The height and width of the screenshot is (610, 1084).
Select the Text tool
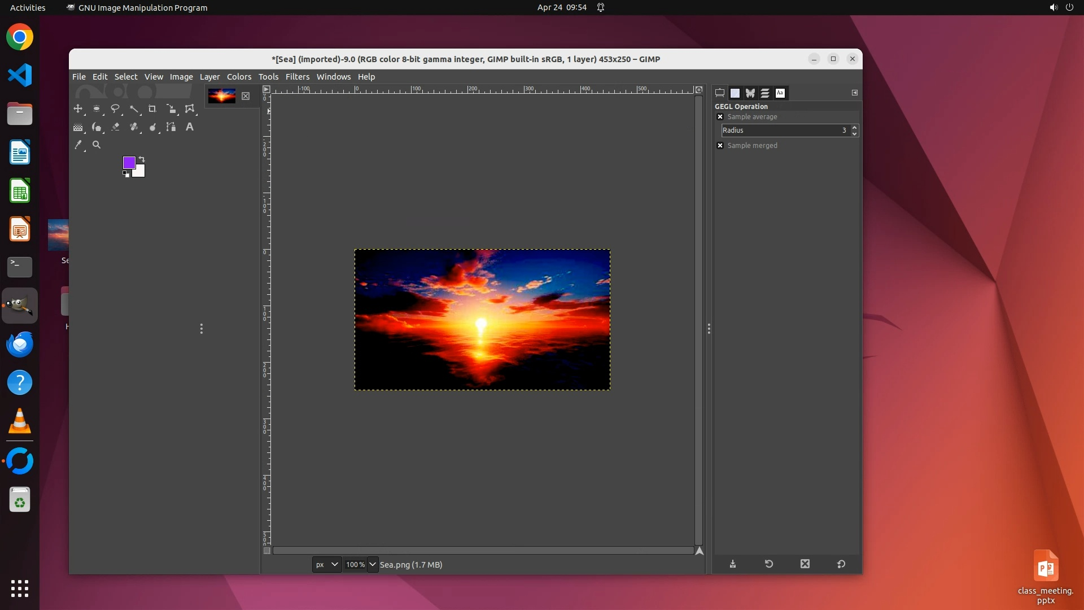[x=190, y=127]
